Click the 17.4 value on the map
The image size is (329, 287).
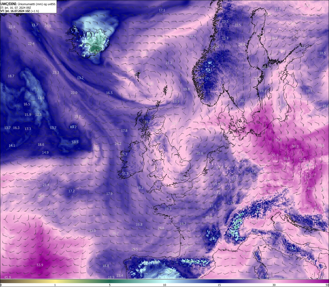click(x=252, y=172)
